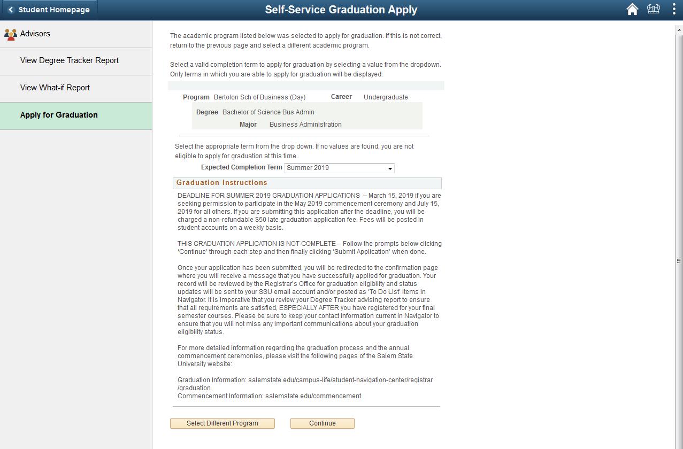Open the three-dot actions menu
The image size is (683, 449).
click(674, 10)
